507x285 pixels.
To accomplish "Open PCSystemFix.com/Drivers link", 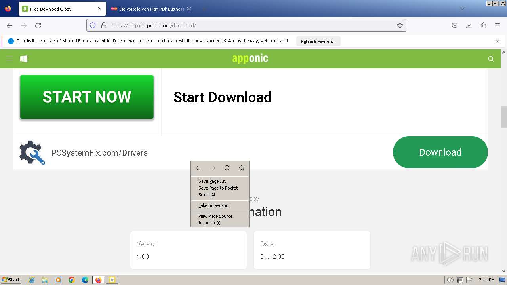I will click(99, 153).
